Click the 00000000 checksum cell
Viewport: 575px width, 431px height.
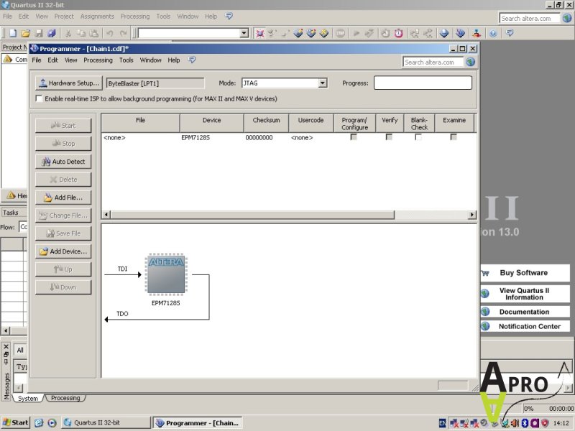pos(259,138)
